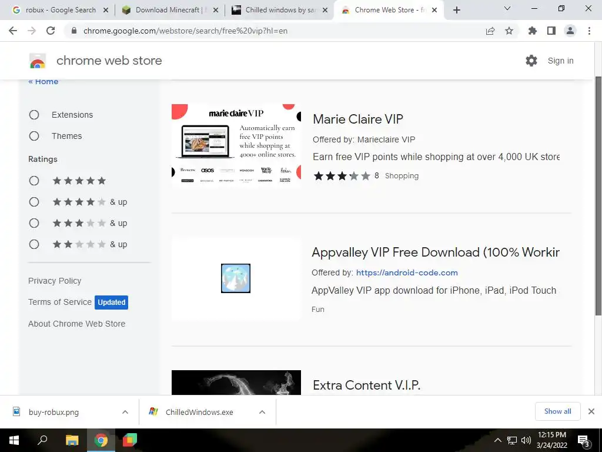Image resolution: width=602 pixels, height=452 pixels.
Task: Open Windows taskbar search
Action: [x=42, y=440]
